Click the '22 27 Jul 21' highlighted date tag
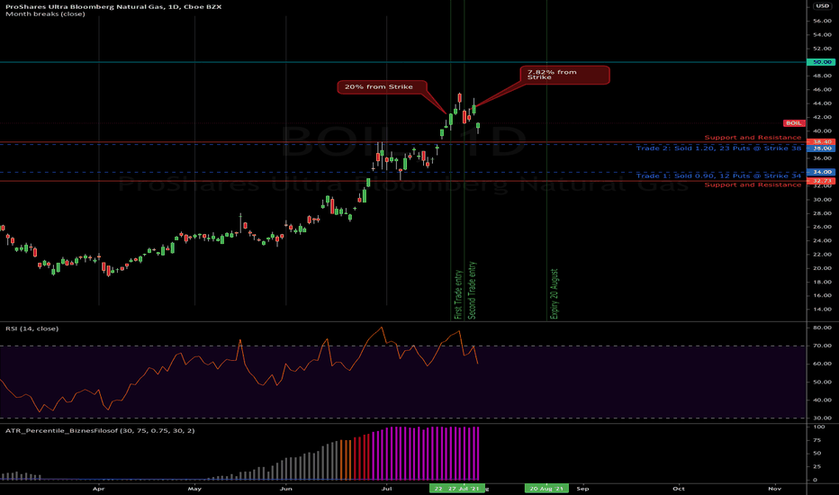The width and height of the screenshot is (839, 495). click(x=457, y=489)
